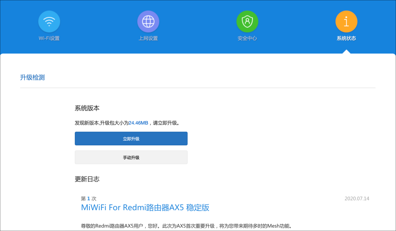
Task: Choose 手动升级 manual upgrade button
Action: pos(131,157)
